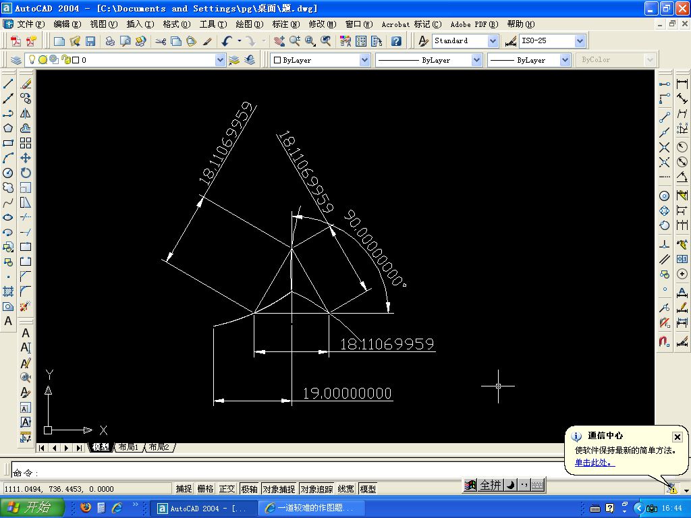The image size is (691, 518).
Task: Open the 一道较难的作图题 browser taskbar button
Action: (310, 509)
